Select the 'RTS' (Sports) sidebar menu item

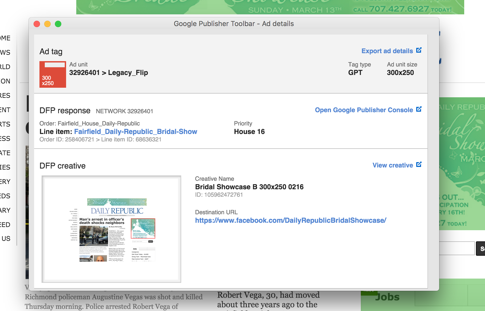(5, 124)
